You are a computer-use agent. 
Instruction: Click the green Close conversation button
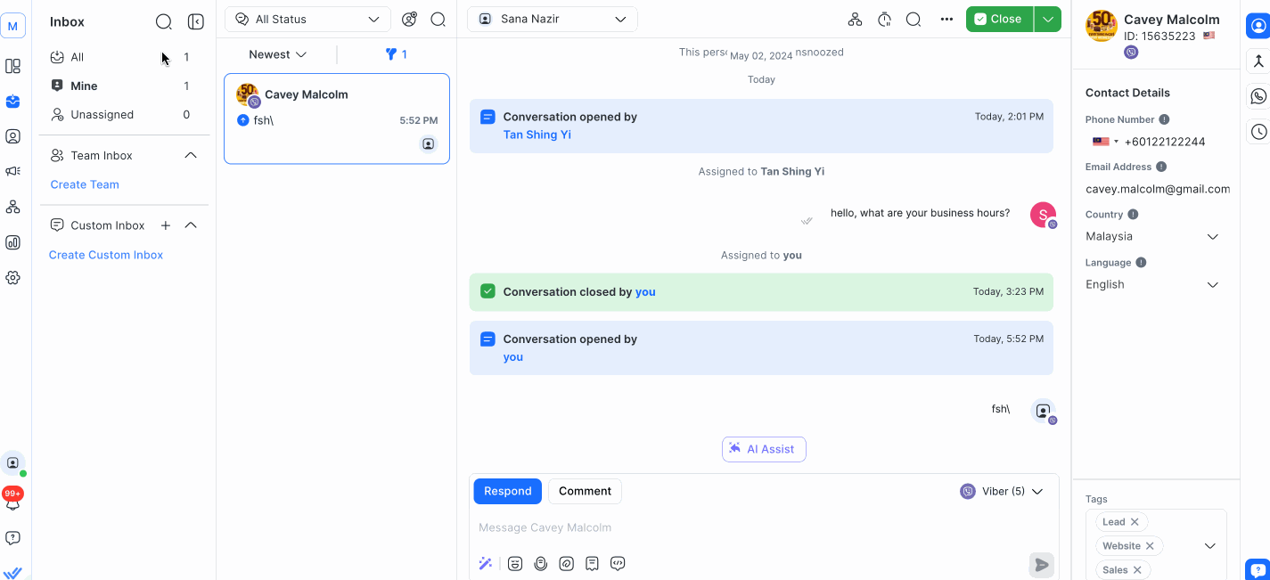[x=998, y=20]
